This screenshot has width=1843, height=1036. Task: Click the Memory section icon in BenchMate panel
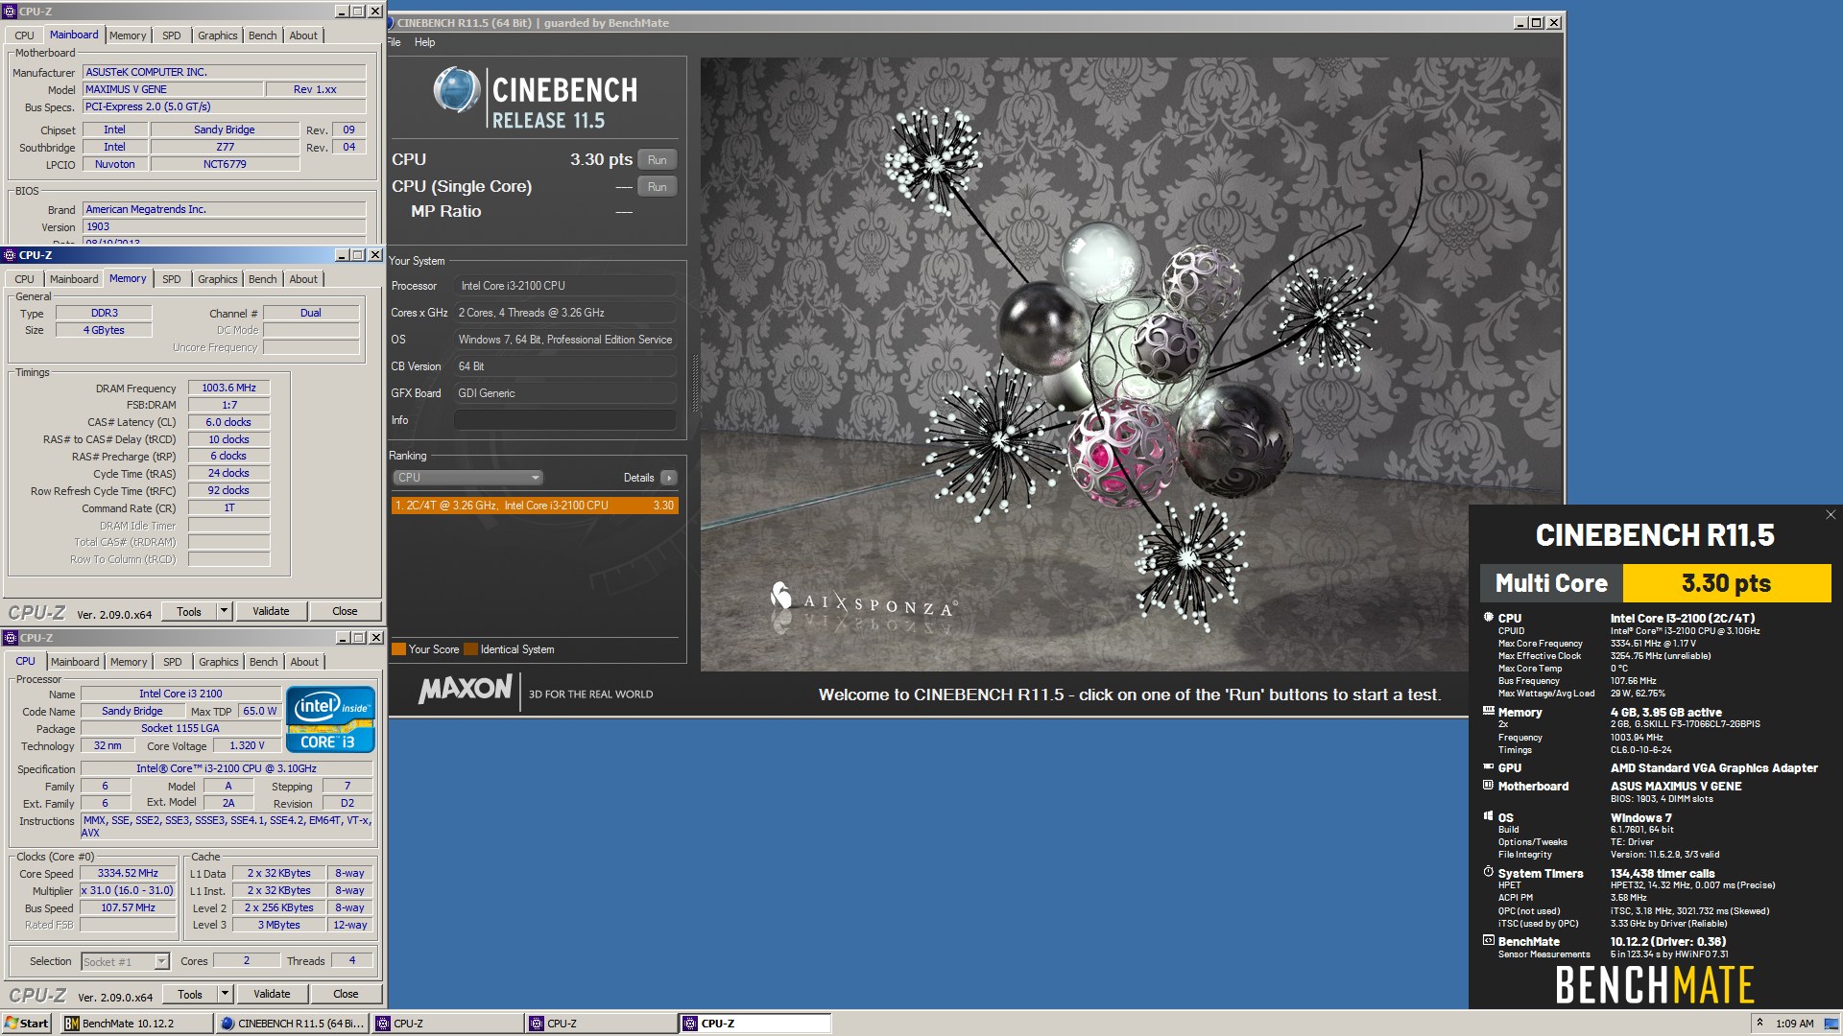click(x=1488, y=712)
